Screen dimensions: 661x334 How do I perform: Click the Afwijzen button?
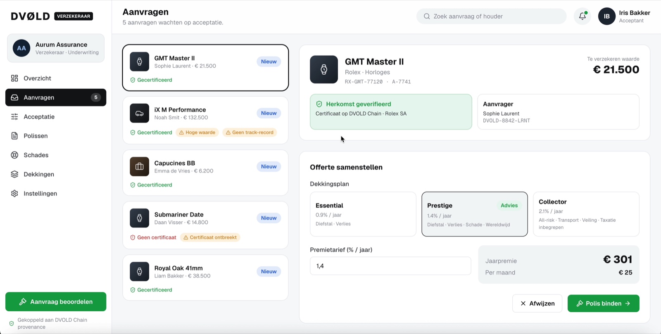pyautogui.click(x=537, y=303)
